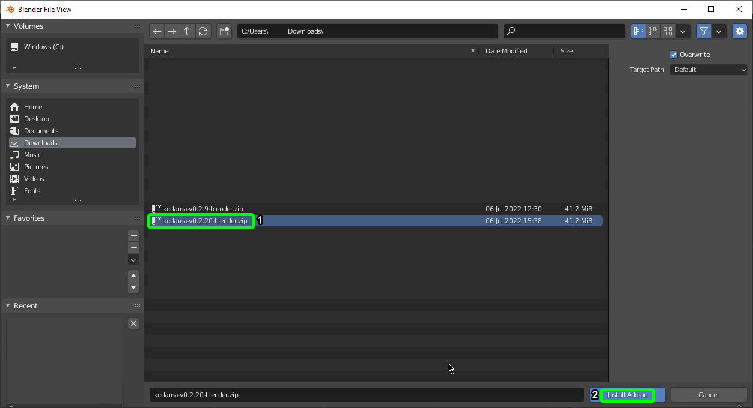Open System panel grip options
Screen dimensions: 753x408
click(x=137, y=86)
